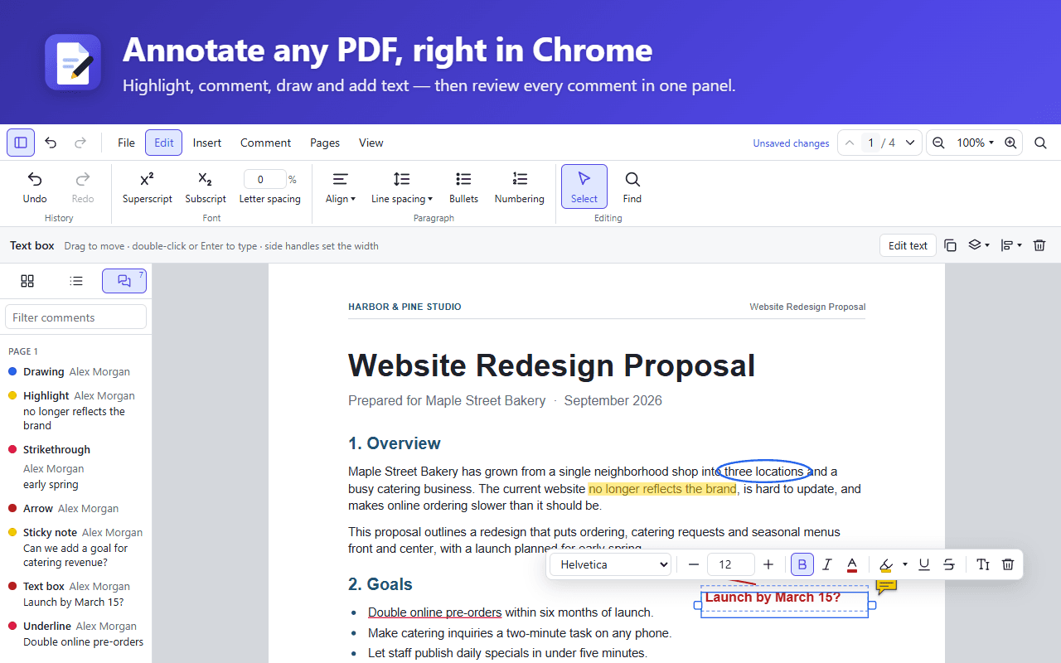
Task: Go to the next page with the down chevron
Action: point(910,143)
